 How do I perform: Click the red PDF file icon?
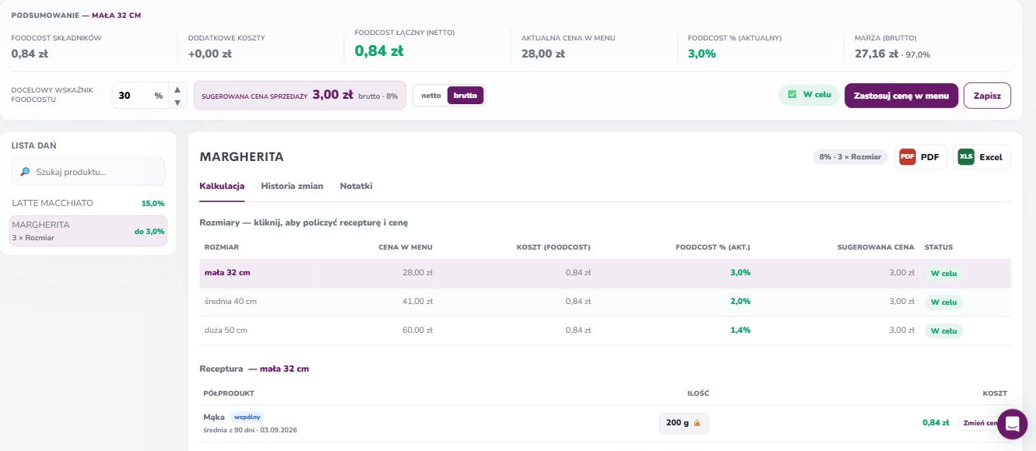[907, 157]
